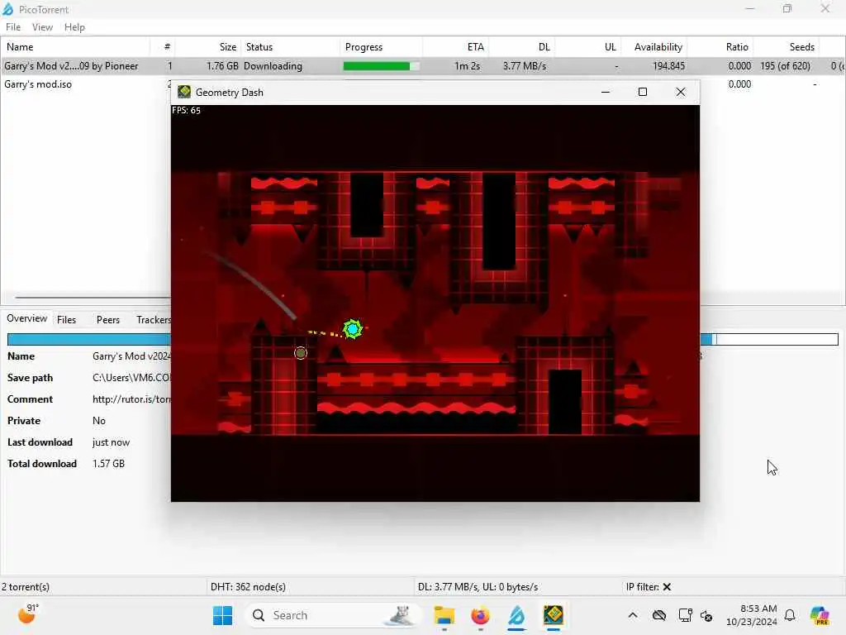Click the 194.845 availability value

point(668,66)
